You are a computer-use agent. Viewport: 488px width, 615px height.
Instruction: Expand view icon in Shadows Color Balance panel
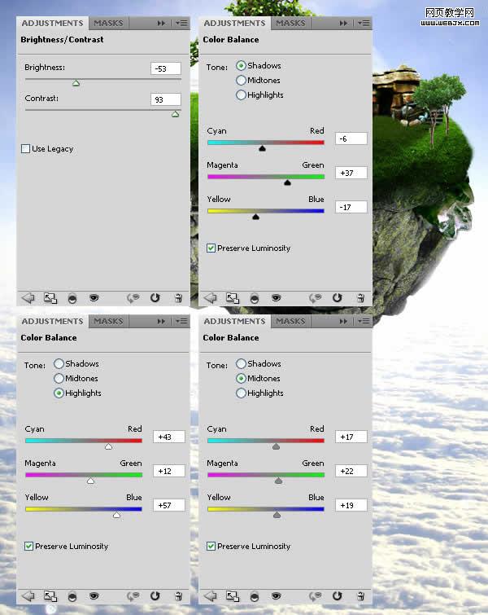tap(233, 298)
